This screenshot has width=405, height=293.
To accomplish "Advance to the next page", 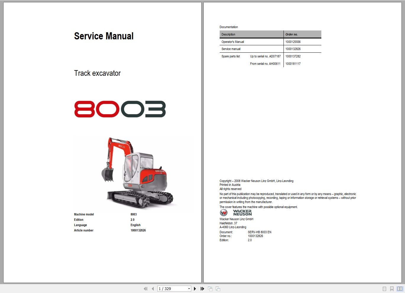I will [x=195, y=289].
